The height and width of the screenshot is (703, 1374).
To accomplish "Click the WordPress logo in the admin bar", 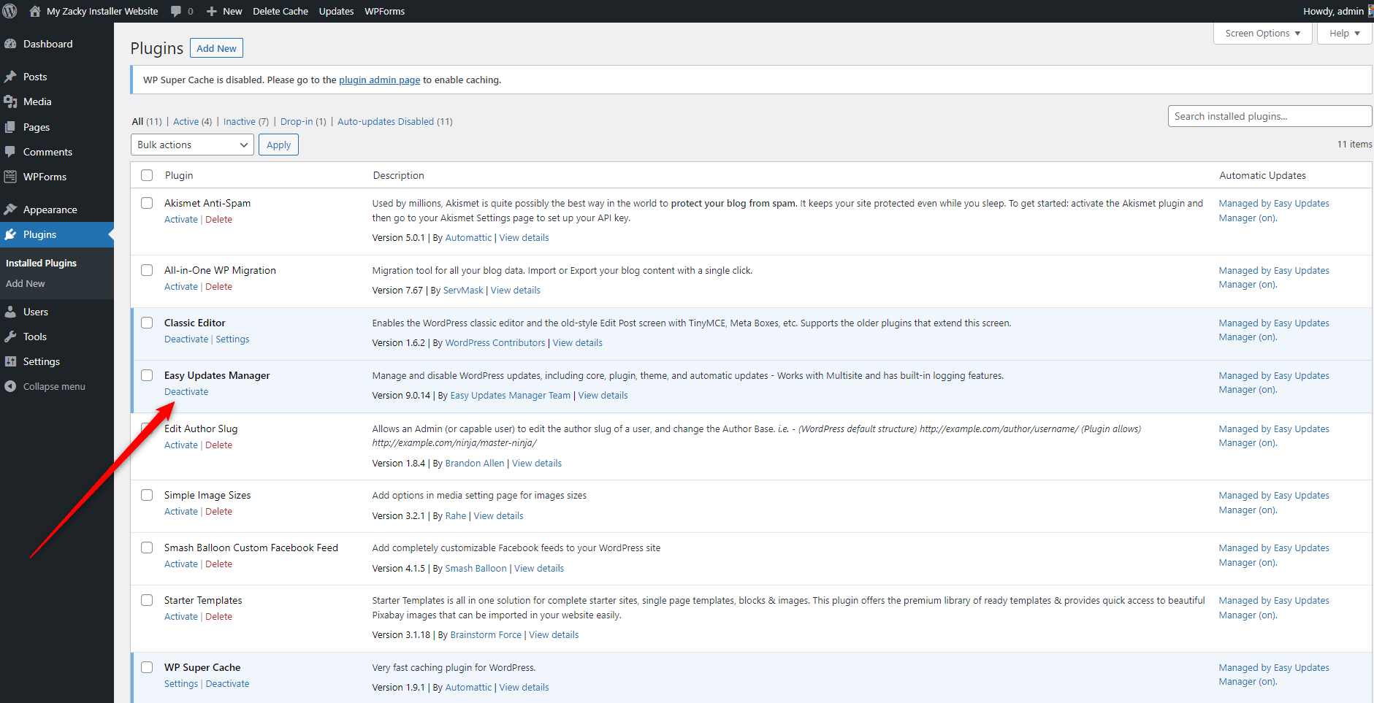I will coord(9,11).
